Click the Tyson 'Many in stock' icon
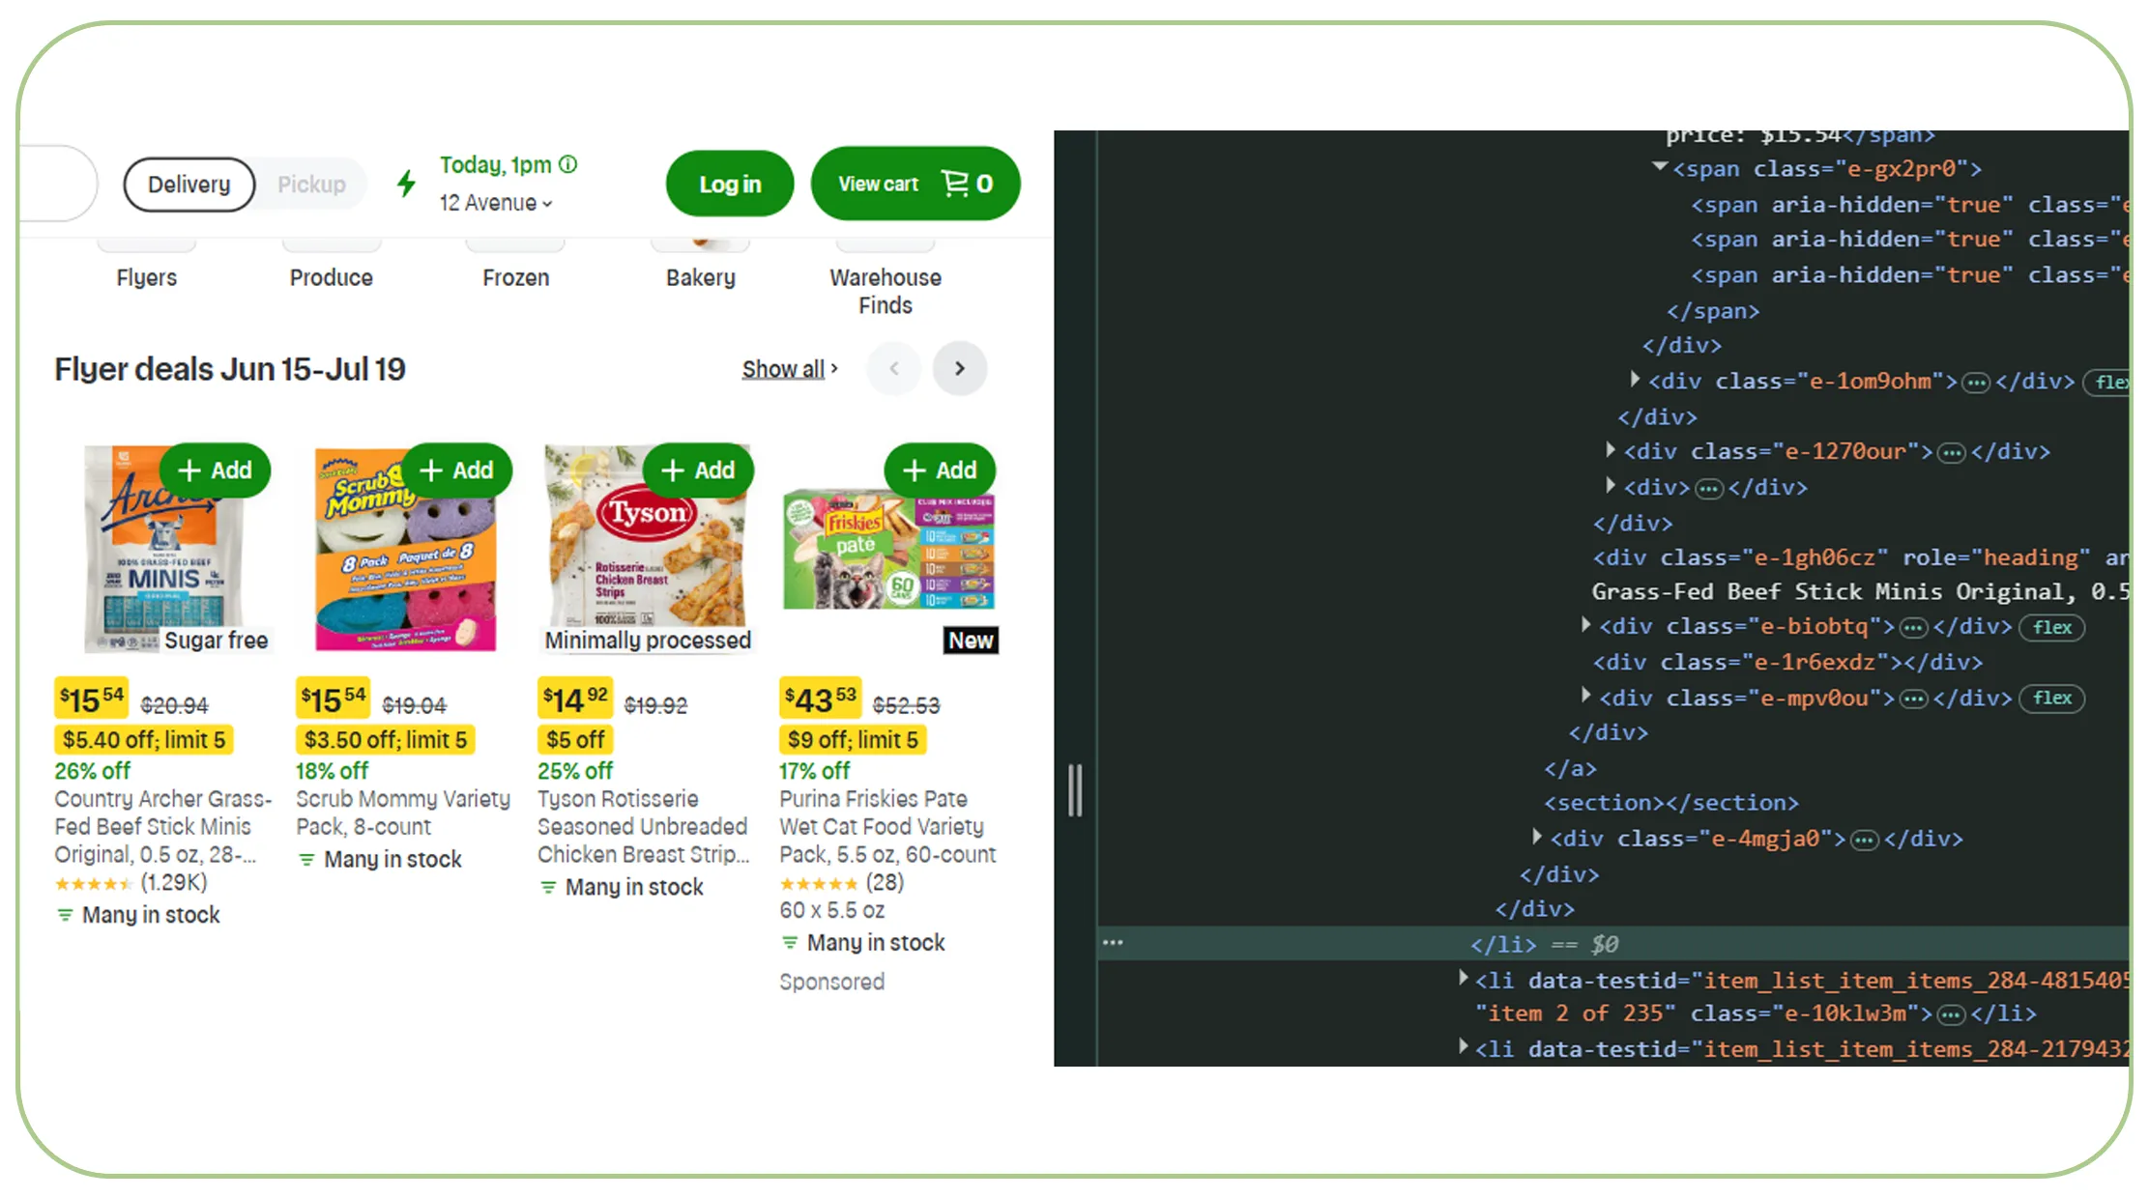 (548, 888)
